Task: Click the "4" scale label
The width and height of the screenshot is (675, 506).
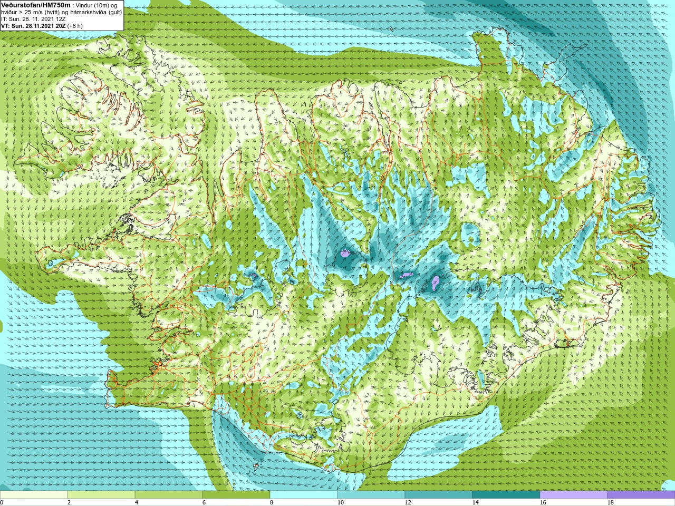Action: 137,502
